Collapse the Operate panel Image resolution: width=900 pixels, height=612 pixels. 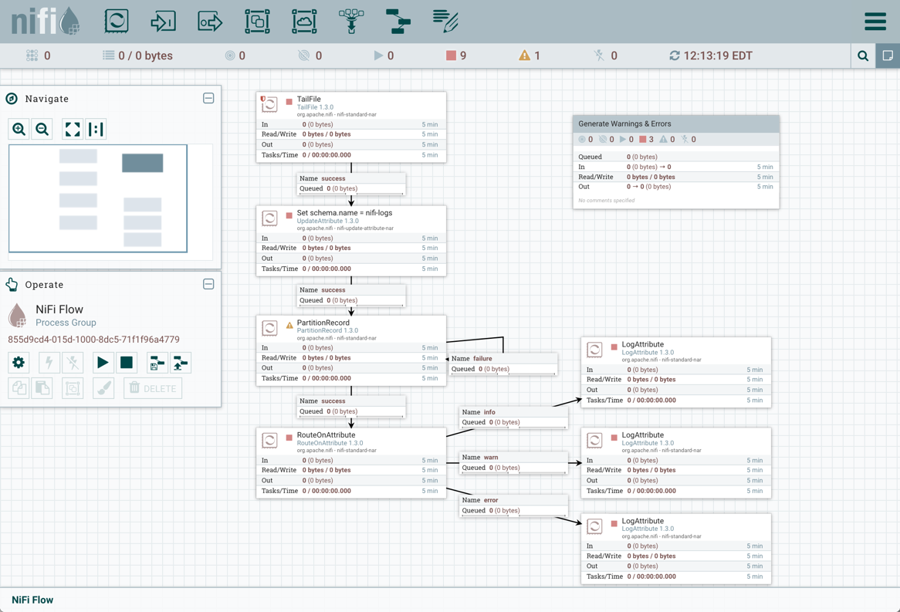tap(208, 284)
